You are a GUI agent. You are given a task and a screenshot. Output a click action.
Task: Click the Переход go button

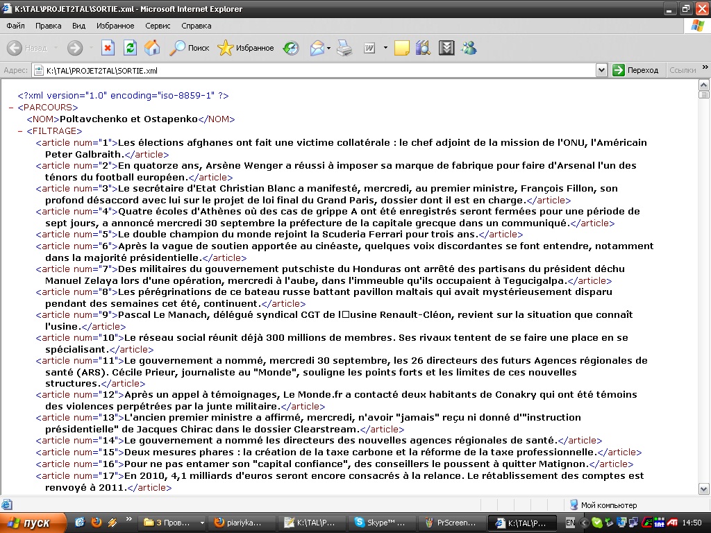point(636,70)
